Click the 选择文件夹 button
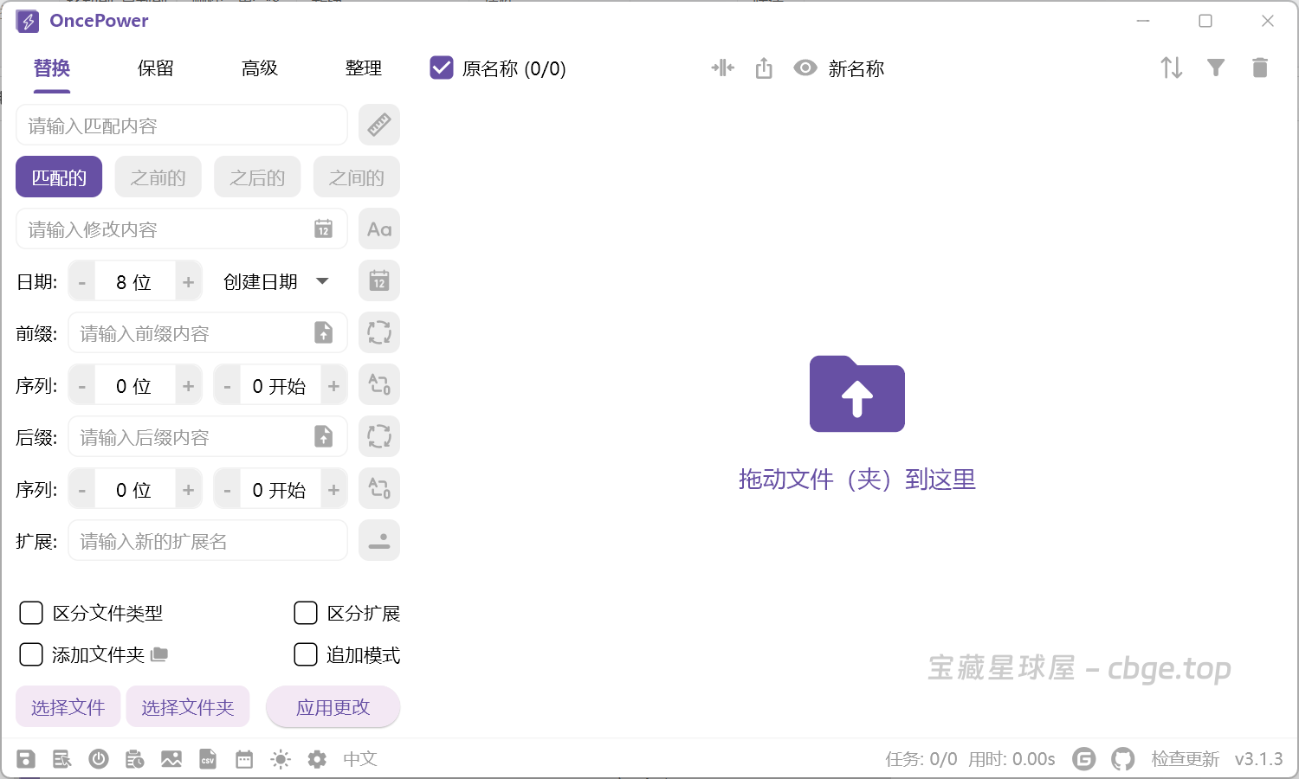The image size is (1299, 779). 188,707
